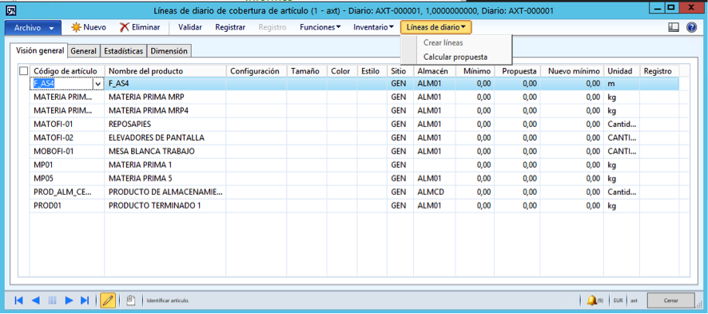Toggle the select-all checkbox in grid header
Viewport: 708px width, 314px height.
click(x=23, y=71)
